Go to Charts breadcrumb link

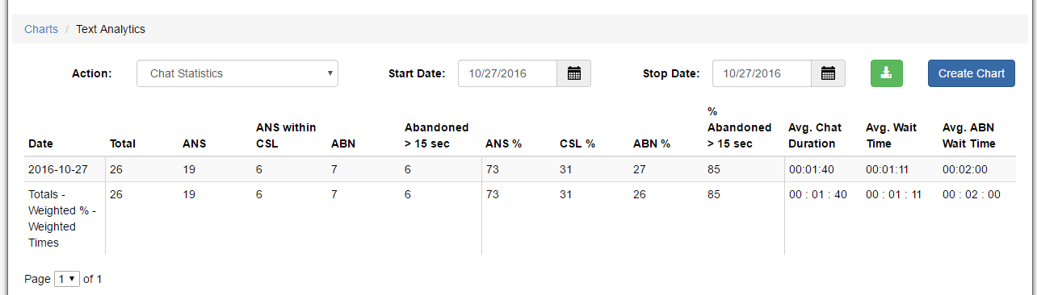41,29
